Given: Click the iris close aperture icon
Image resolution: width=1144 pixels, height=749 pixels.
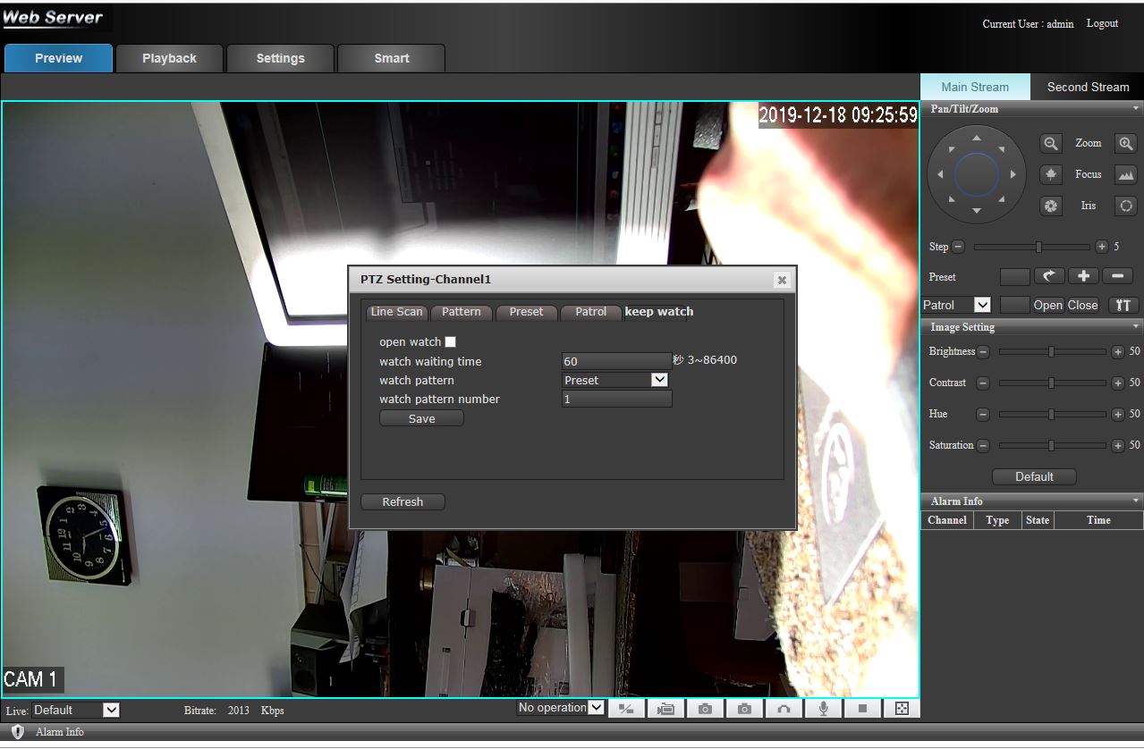Looking at the screenshot, I should (x=1051, y=206).
